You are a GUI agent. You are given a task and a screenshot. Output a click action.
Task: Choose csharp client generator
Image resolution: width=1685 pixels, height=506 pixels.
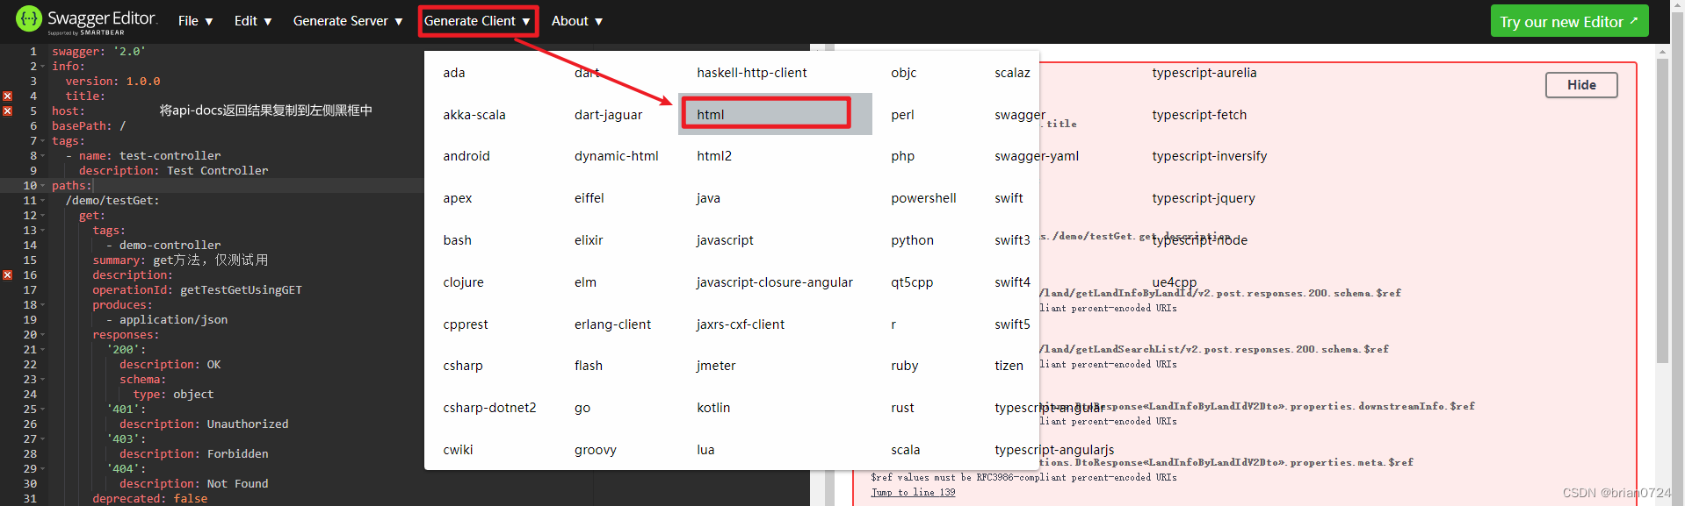coord(463,366)
